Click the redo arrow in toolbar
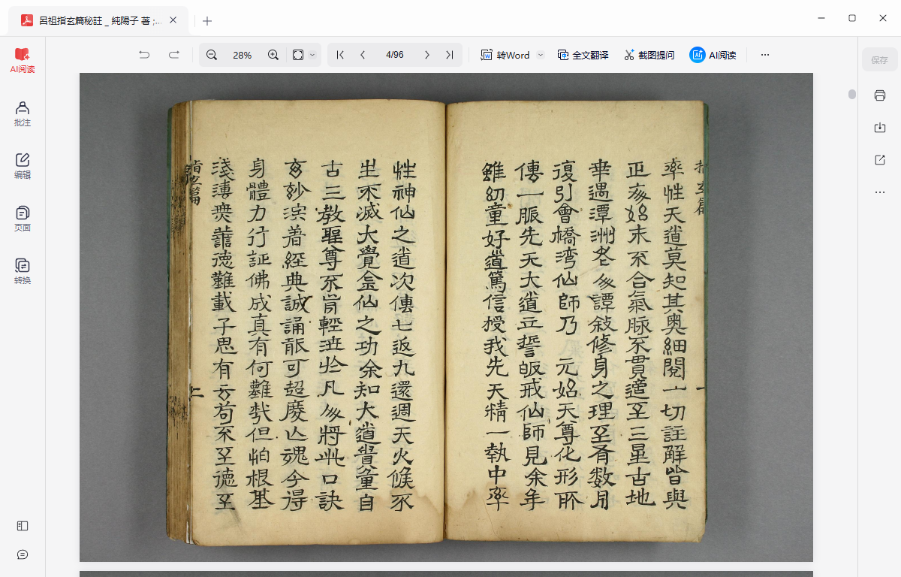 [x=174, y=55]
